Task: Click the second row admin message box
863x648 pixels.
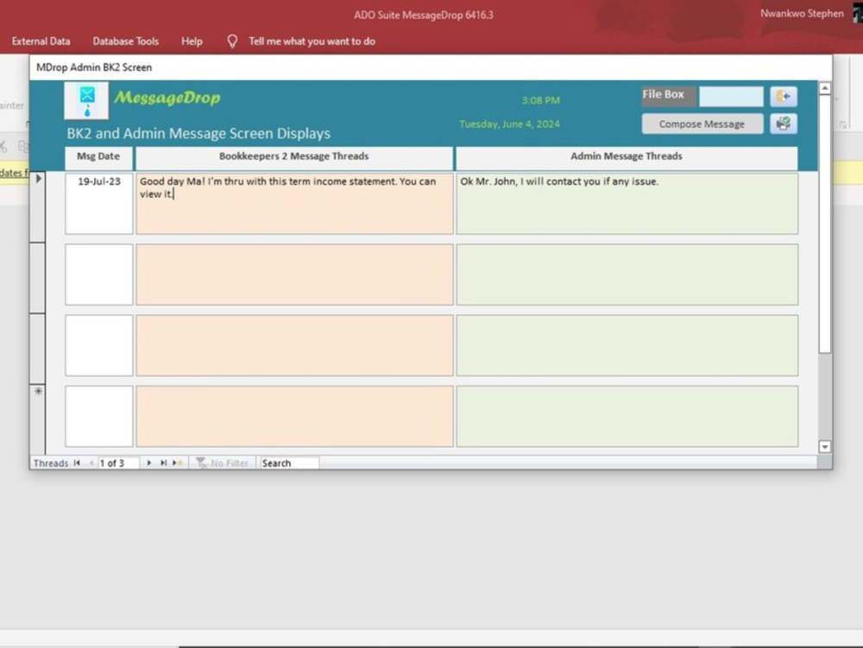Action: coord(627,274)
